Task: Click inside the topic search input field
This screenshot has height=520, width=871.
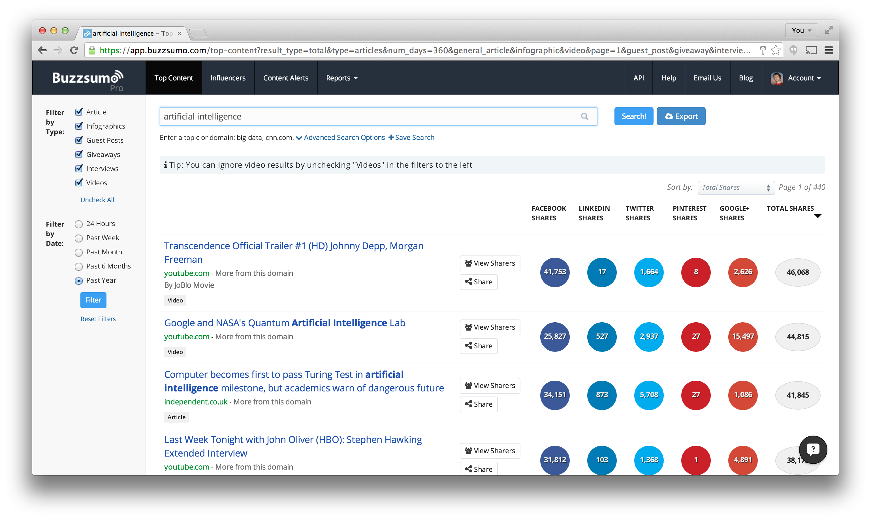Action: tap(350, 116)
